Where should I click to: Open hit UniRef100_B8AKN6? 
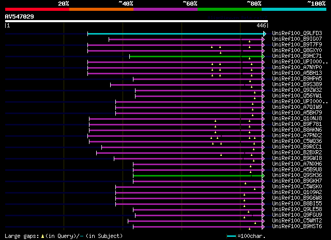tap(297, 130)
